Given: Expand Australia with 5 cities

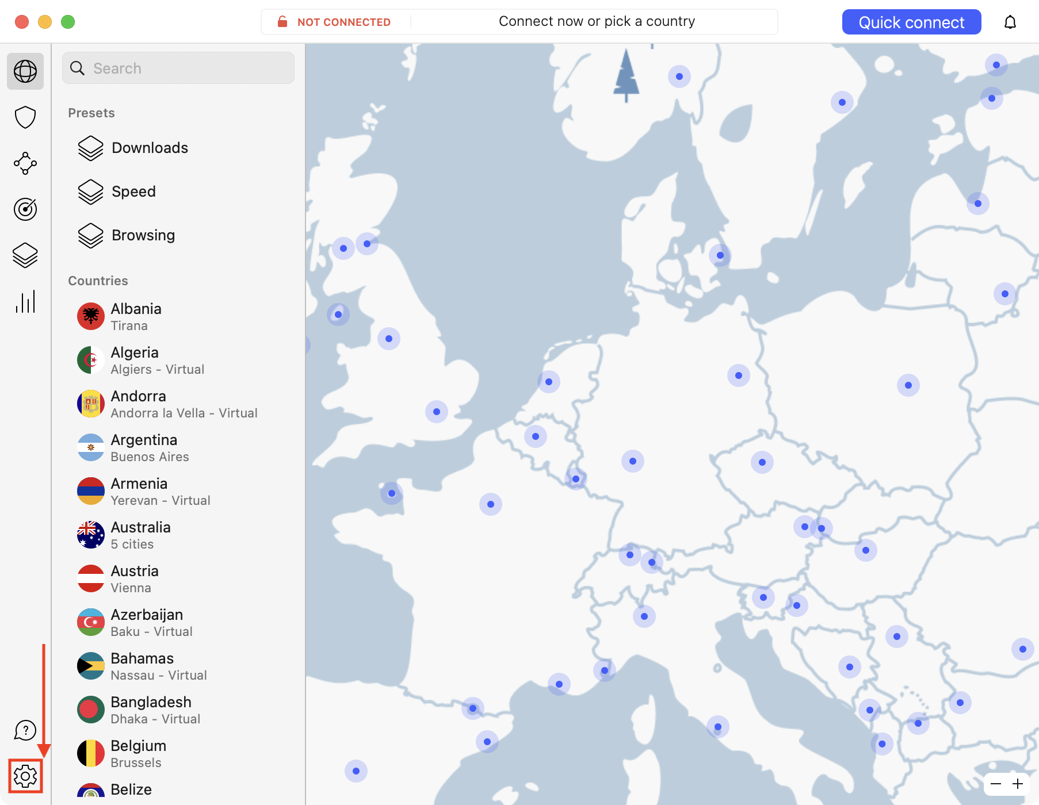Looking at the screenshot, I should point(141,535).
